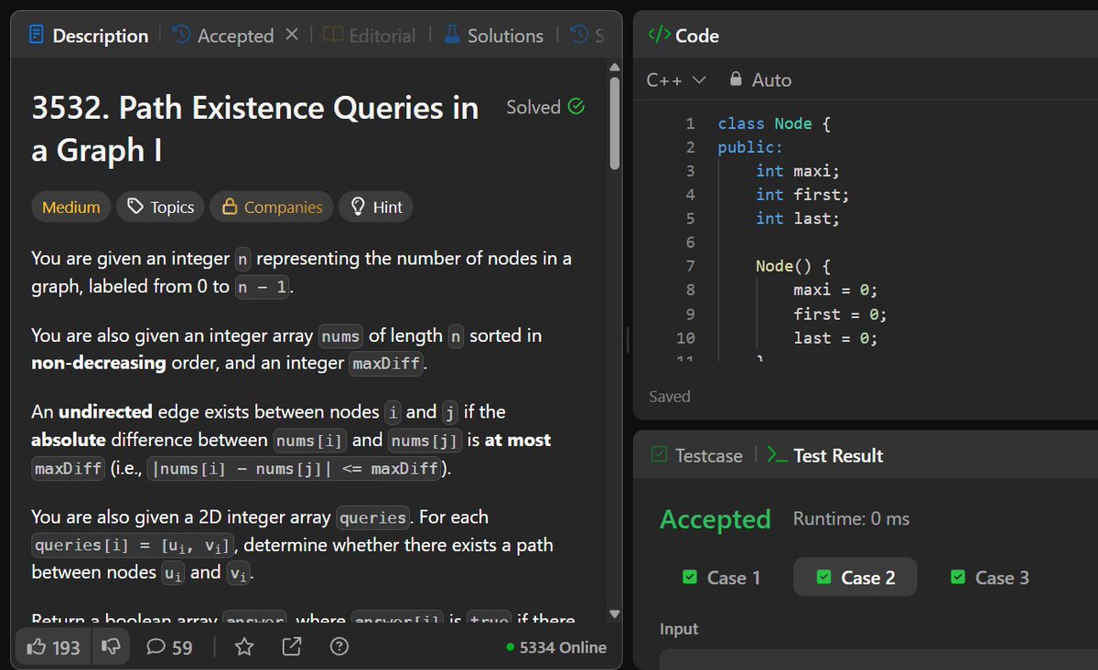Viewport: 1098px width, 670px height.
Task: Star the problem as favorite
Action: click(244, 647)
